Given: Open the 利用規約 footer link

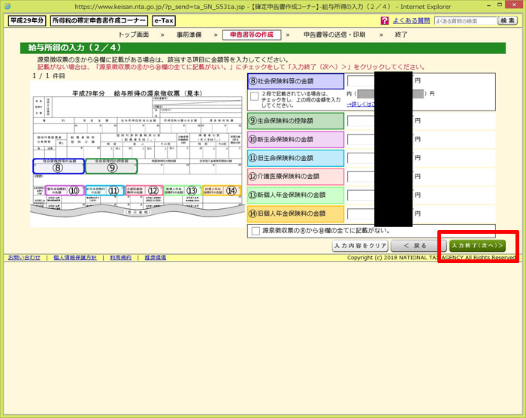Looking at the screenshot, I should point(120,258).
